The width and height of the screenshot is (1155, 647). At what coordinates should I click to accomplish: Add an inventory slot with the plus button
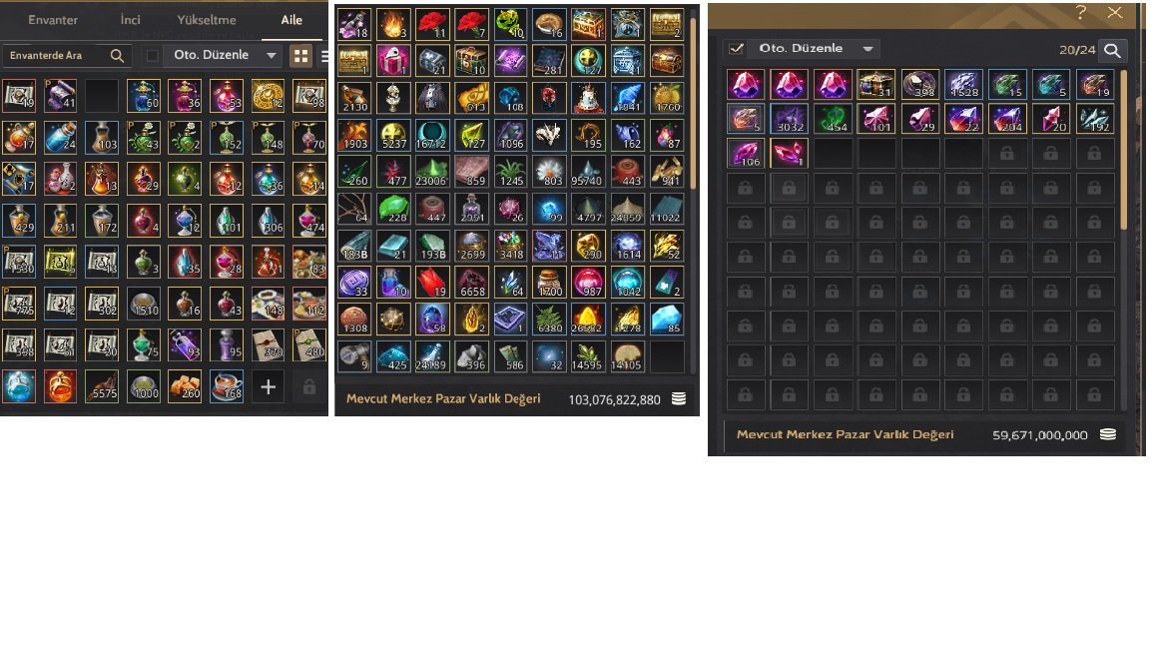click(x=269, y=386)
